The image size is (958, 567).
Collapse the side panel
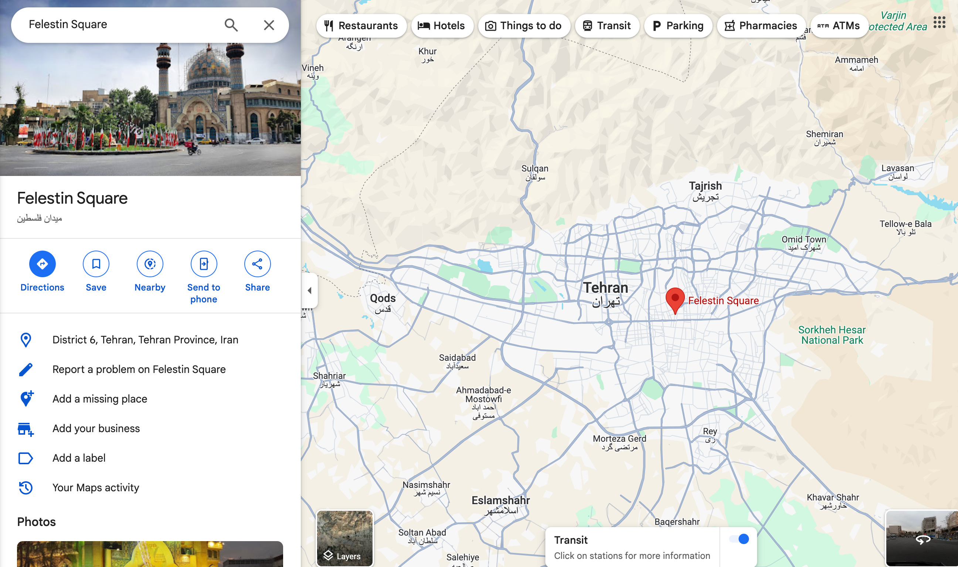coord(310,291)
